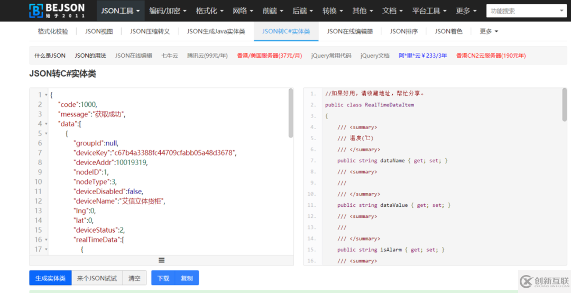The height and width of the screenshot is (293, 571).
Task: Open the 什么是JSON link
Action: point(50,56)
